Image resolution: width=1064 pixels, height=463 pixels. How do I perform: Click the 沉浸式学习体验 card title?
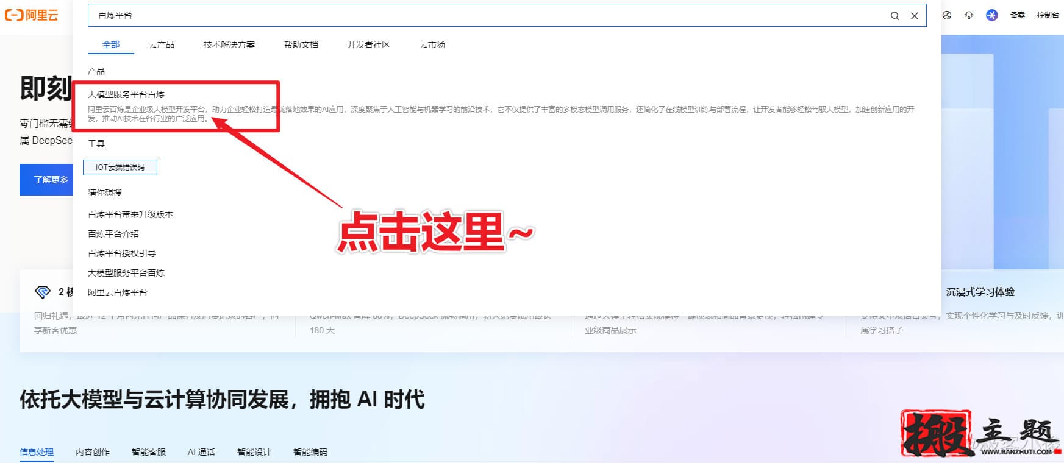point(980,292)
